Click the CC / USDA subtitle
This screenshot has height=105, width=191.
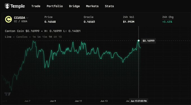point(21,21)
